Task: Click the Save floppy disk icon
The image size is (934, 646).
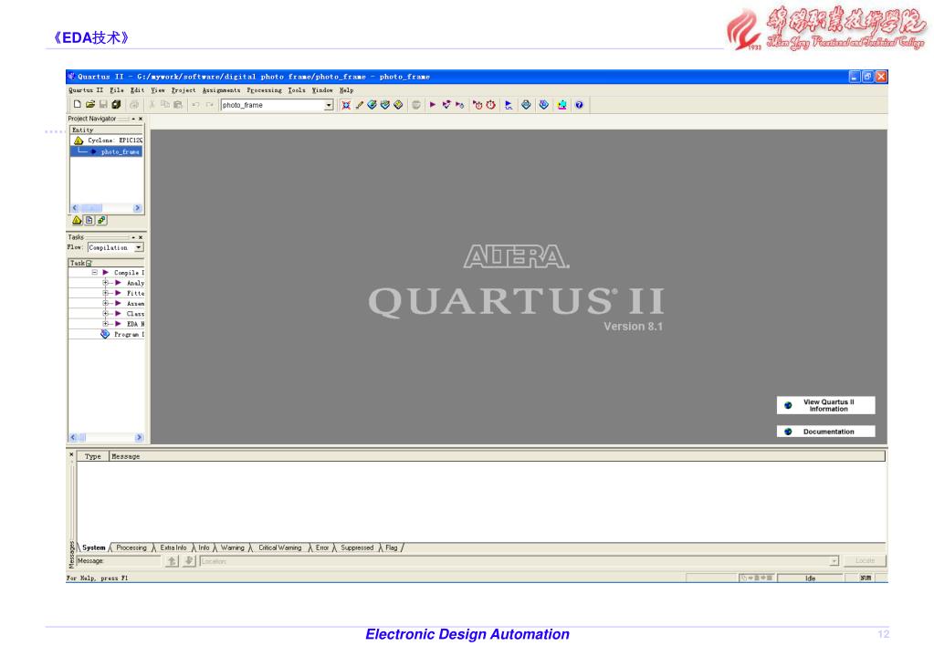Action: (x=103, y=105)
